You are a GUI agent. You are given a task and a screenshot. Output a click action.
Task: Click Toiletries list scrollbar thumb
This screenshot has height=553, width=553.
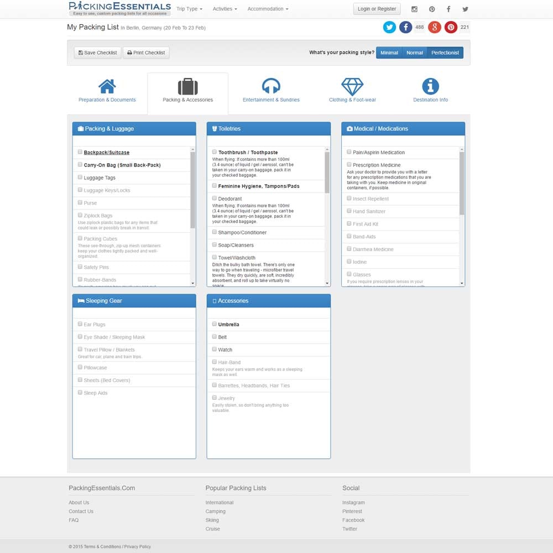[x=327, y=173]
